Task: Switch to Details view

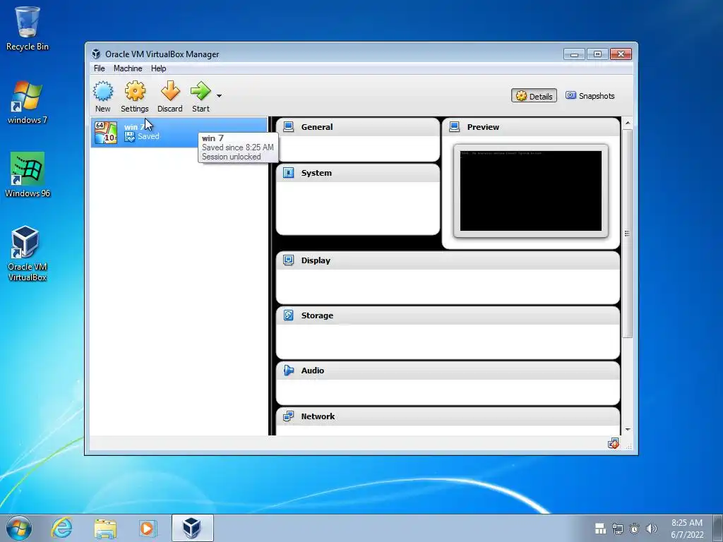Action: (x=534, y=96)
